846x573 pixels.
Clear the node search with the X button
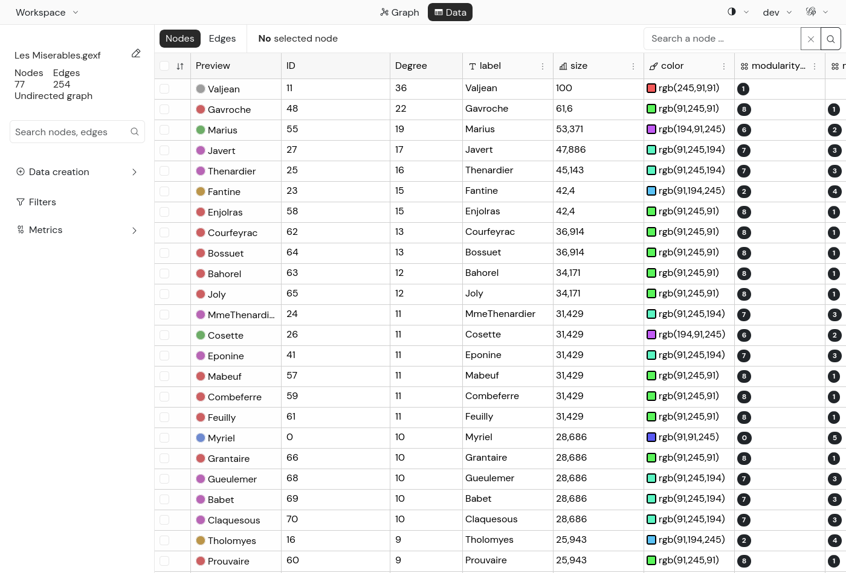pyautogui.click(x=811, y=39)
